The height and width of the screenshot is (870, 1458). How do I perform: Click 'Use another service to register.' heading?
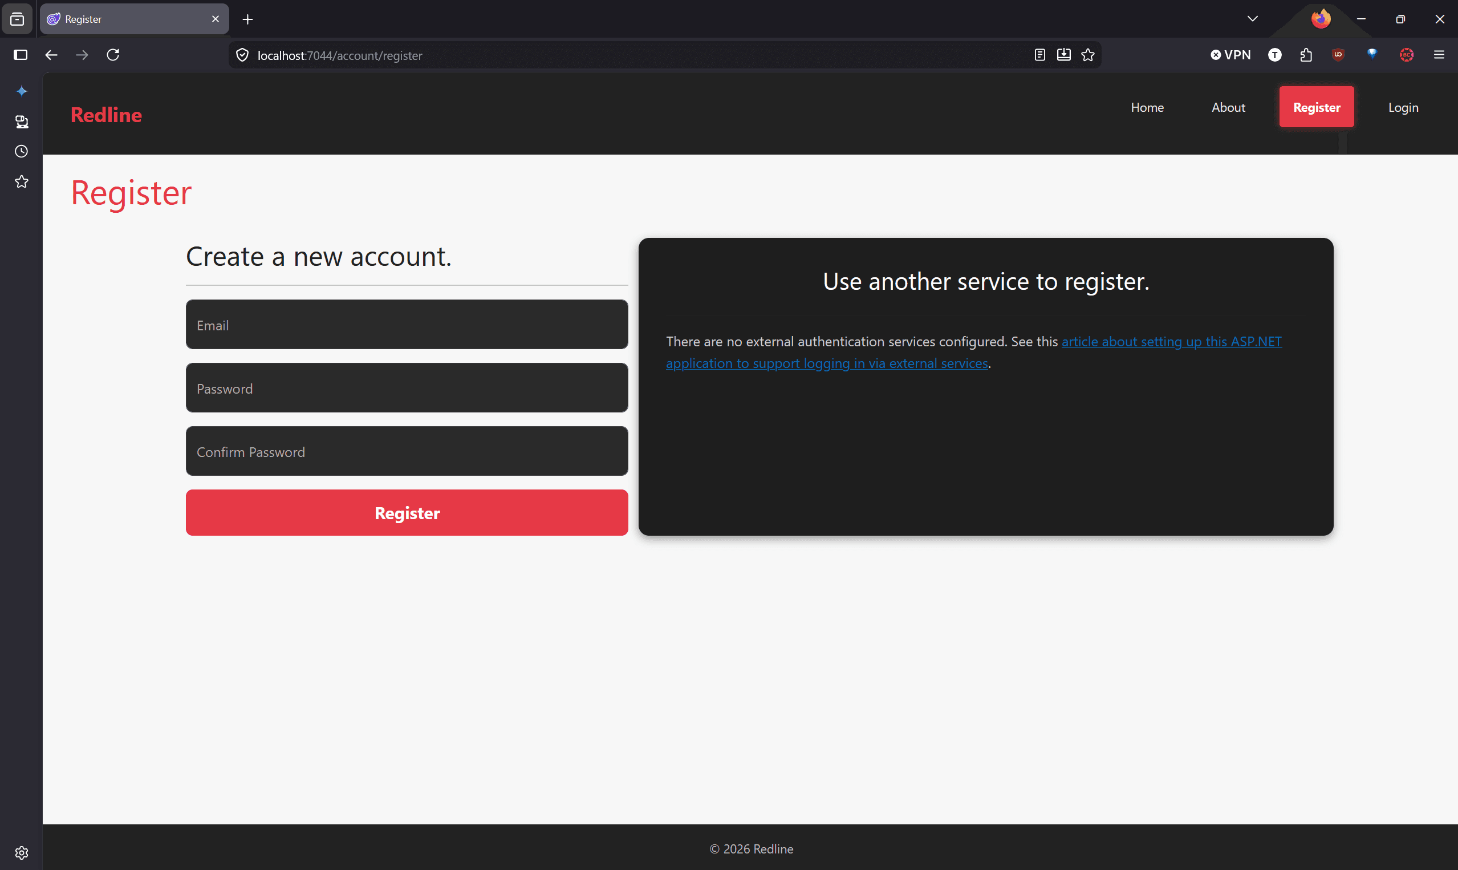point(986,281)
